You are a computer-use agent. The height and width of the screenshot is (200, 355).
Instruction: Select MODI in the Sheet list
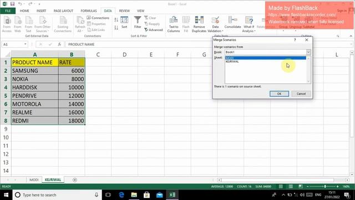coord(266,58)
